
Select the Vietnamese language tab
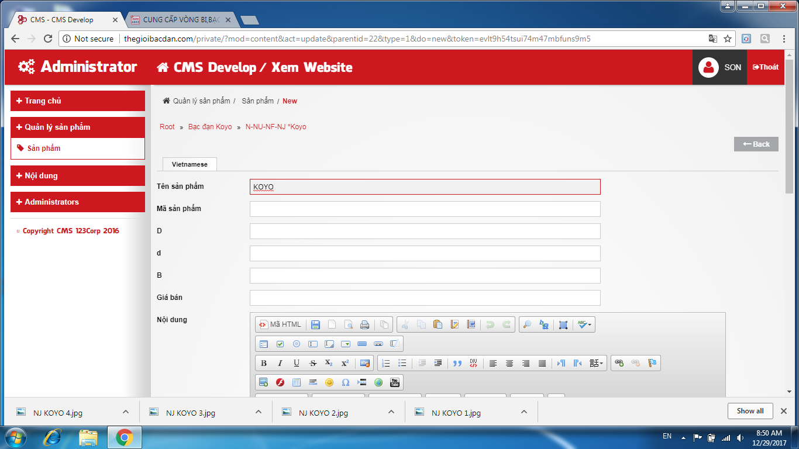point(190,164)
